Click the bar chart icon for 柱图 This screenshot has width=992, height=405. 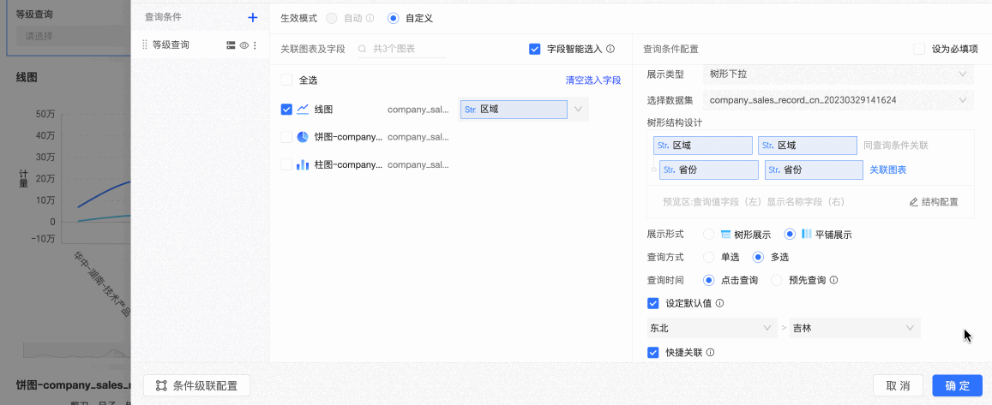click(x=303, y=164)
